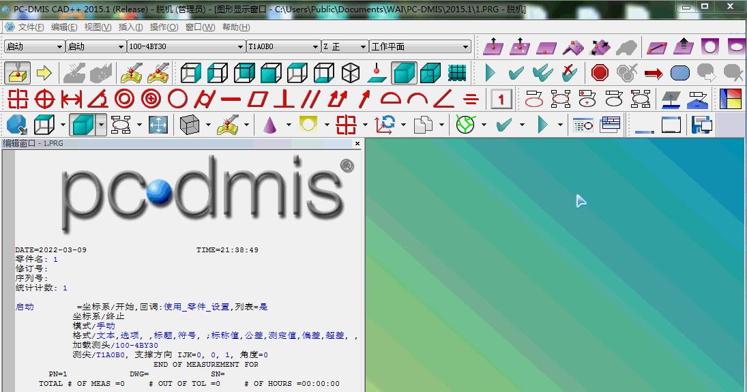Image resolution: width=747 pixels, height=392 pixels.
Task: Toggle the probe mode button with touch probe
Action: coord(17,73)
